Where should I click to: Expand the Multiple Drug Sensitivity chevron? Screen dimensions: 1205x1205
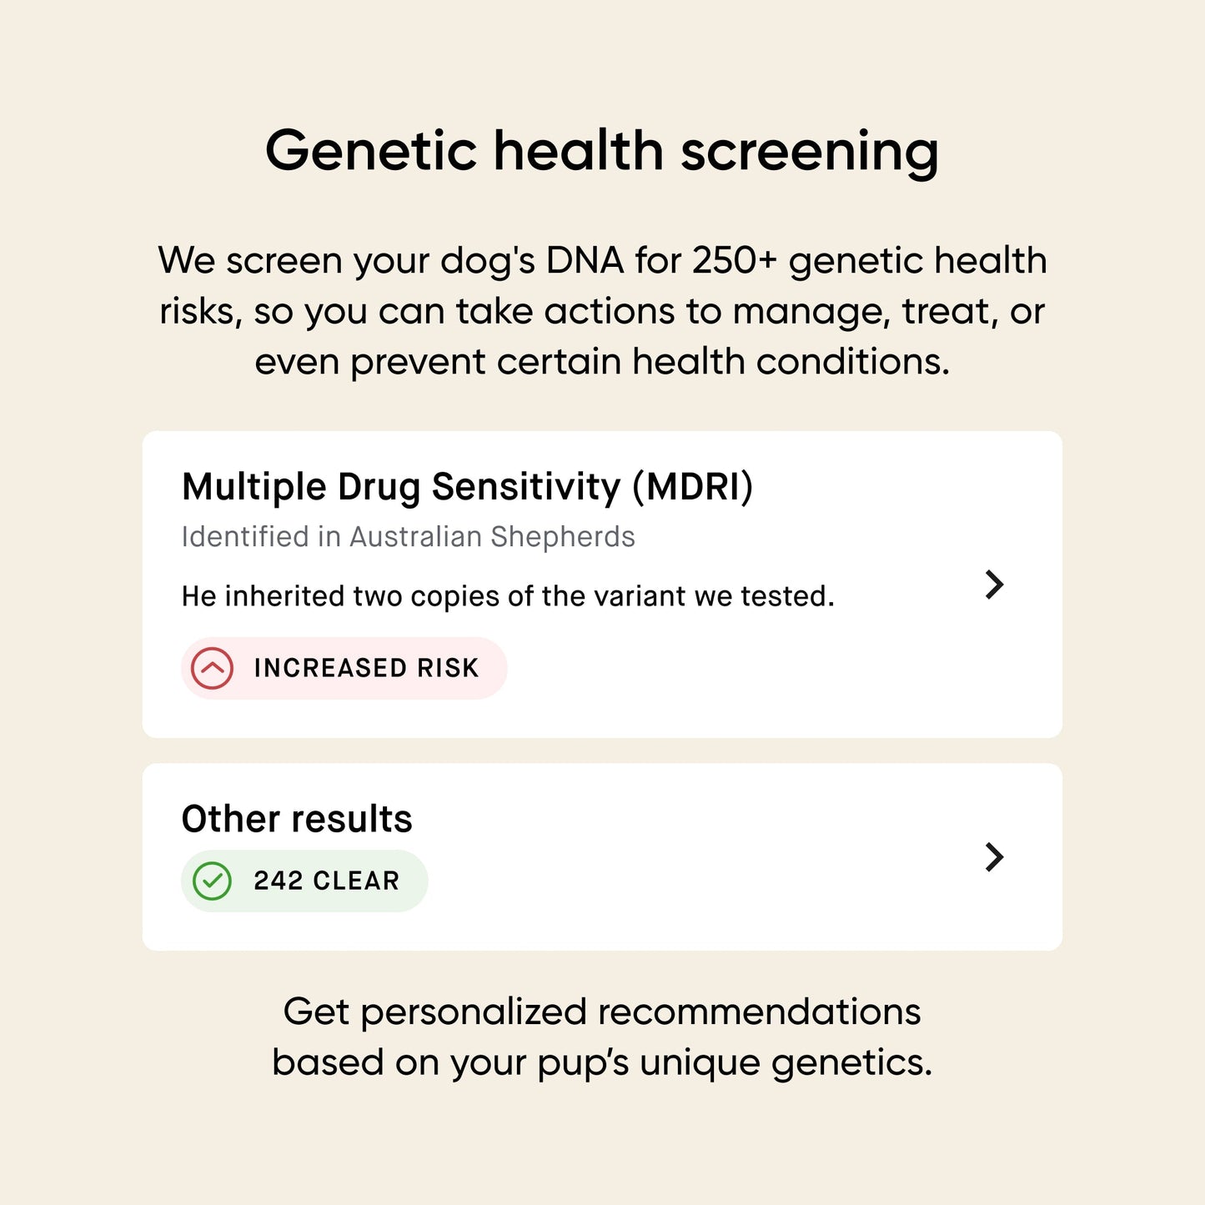tap(993, 585)
